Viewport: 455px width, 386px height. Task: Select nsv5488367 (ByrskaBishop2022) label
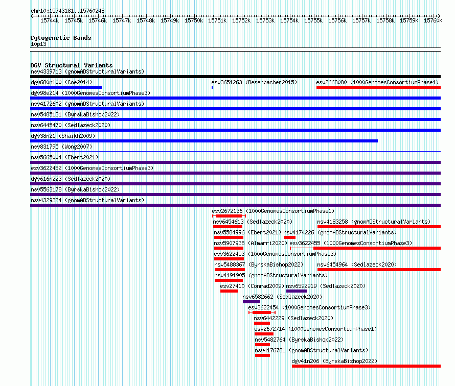[x=259, y=264]
